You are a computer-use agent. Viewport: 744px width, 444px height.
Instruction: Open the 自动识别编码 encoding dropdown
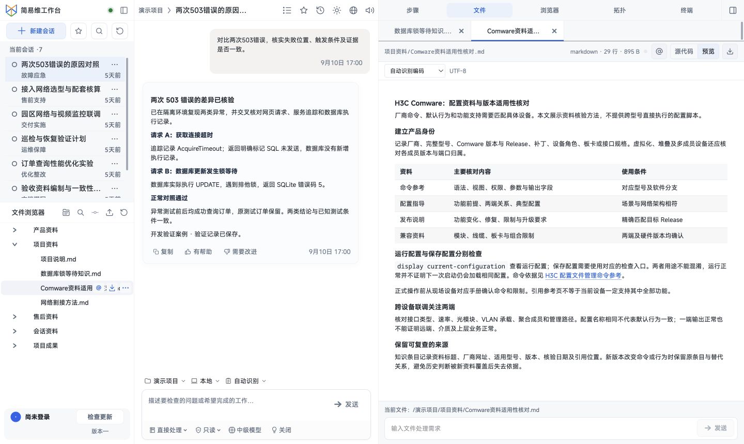pyautogui.click(x=415, y=71)
